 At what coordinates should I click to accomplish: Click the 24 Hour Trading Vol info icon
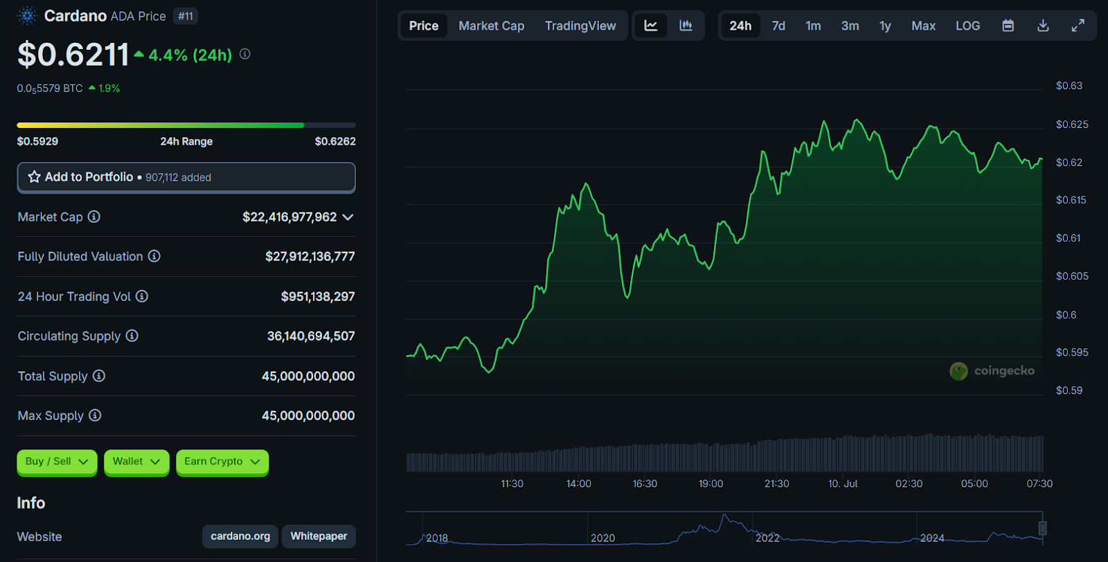pyautogui.click(x=142, y=296)
